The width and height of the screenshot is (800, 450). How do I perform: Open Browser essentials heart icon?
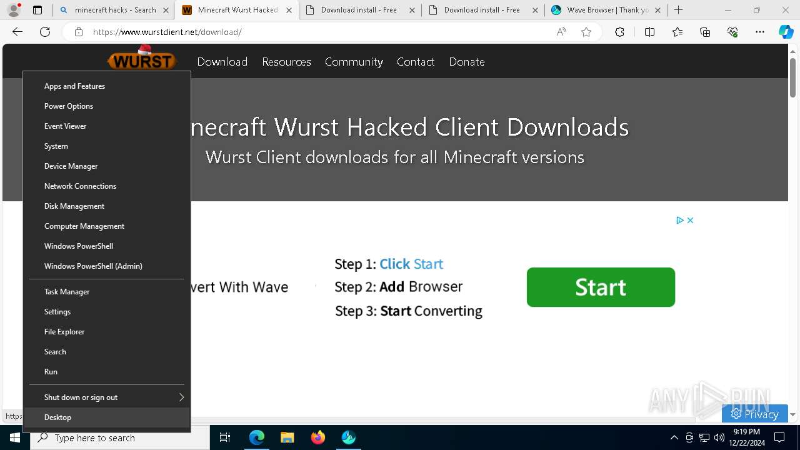(732, 32)
